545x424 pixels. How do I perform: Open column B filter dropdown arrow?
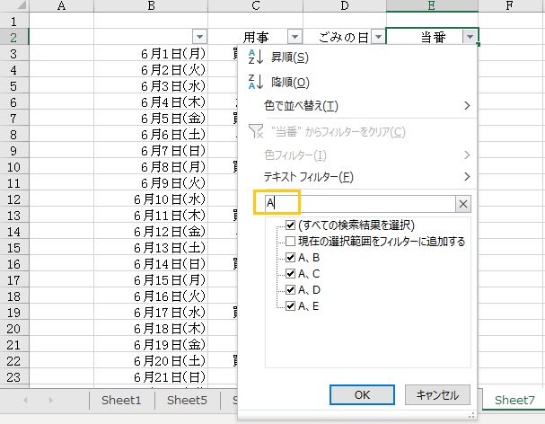(x=198, y=37)
